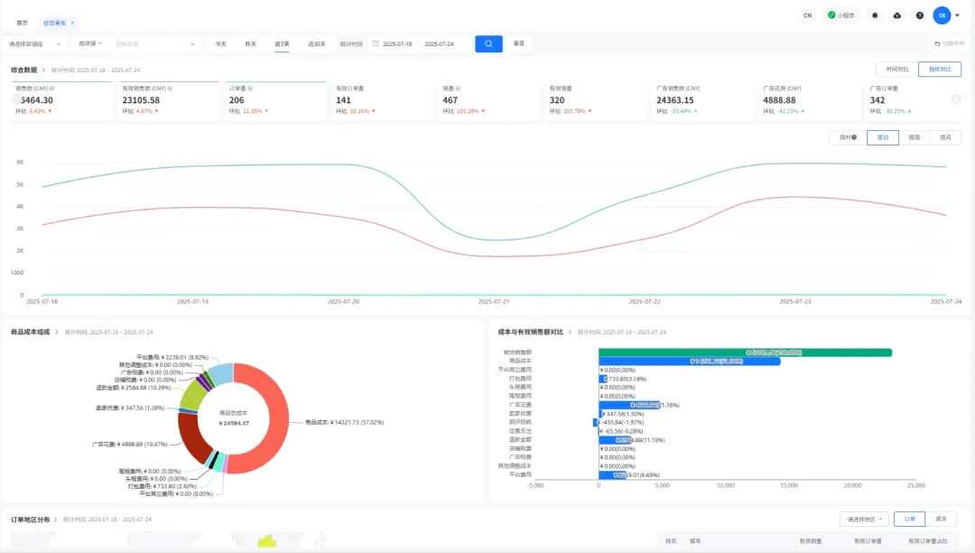Click the calendar icon in date range
The image size is (975, 553).
coord(376,43)
